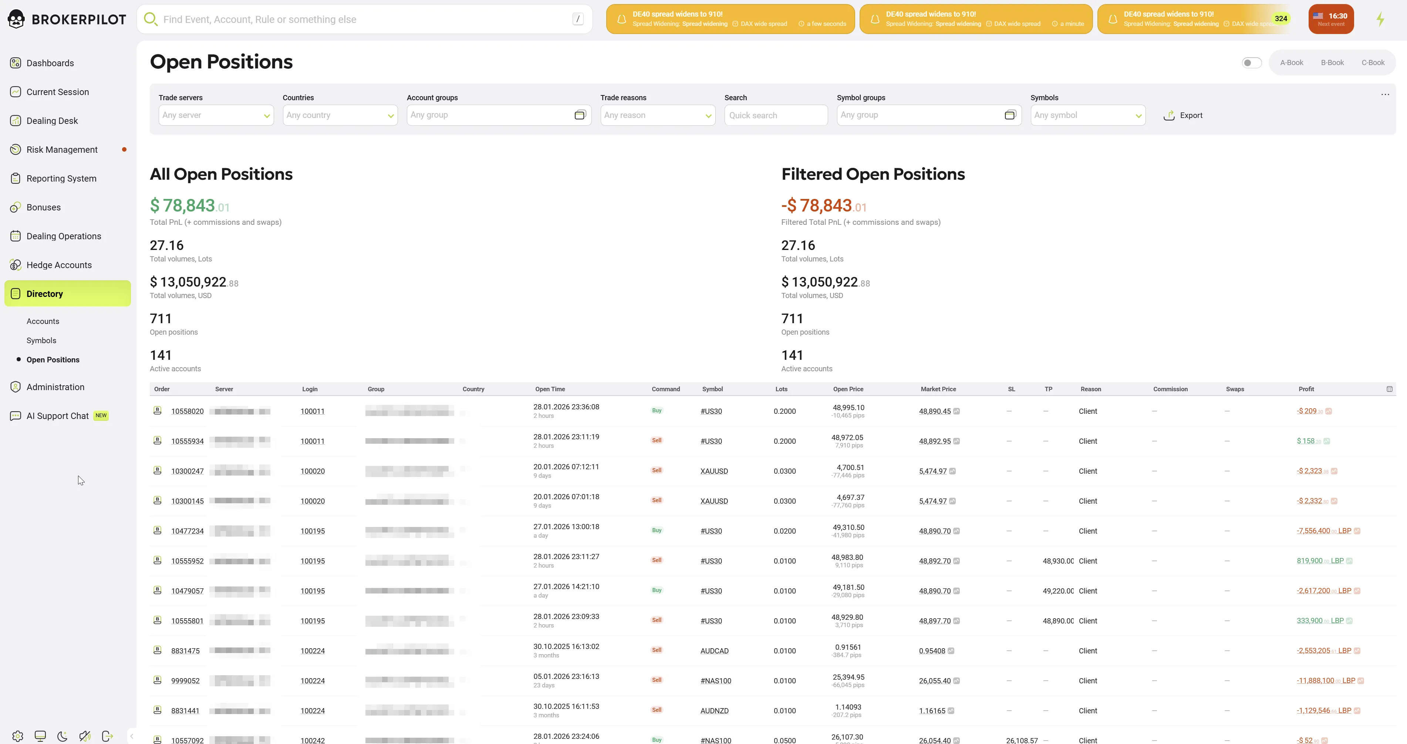Open order 10558020 link
The height and width of the screenshot is (744, 1407).
pos(188,411)
